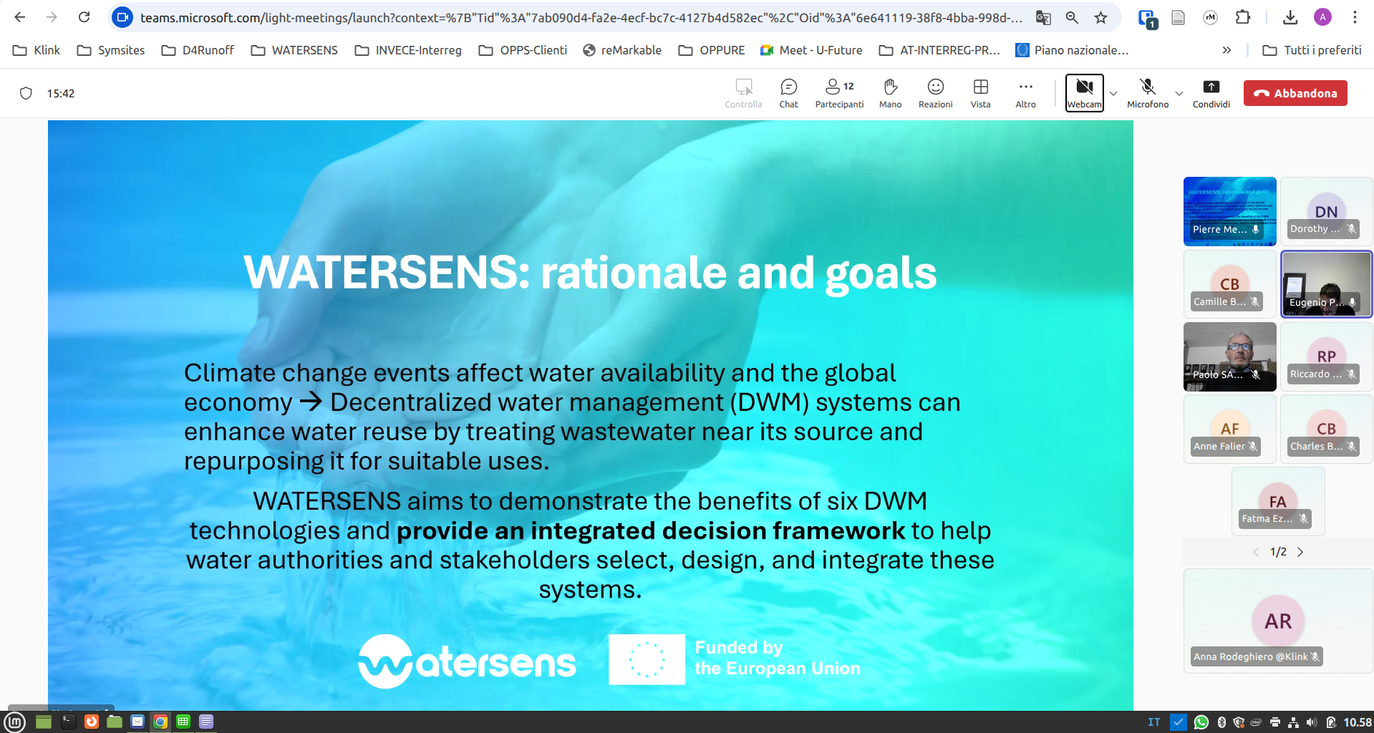
Task: Toggle the shield privacy icon on the left
Action: (26, 93)
